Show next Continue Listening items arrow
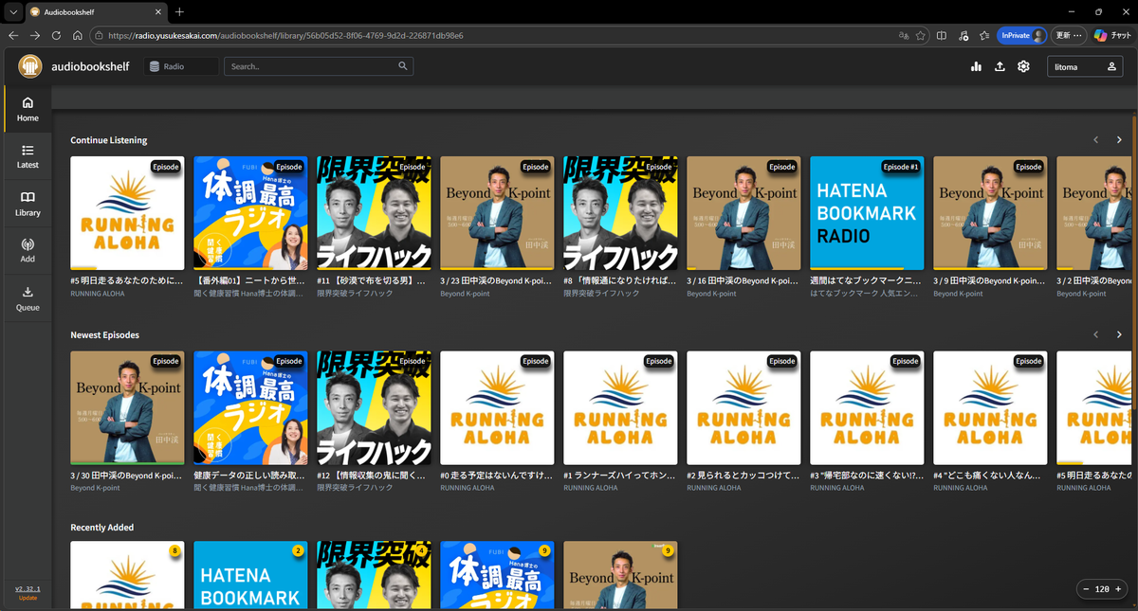Viewport: 1138px width, 611px height. click(1119, 140)
